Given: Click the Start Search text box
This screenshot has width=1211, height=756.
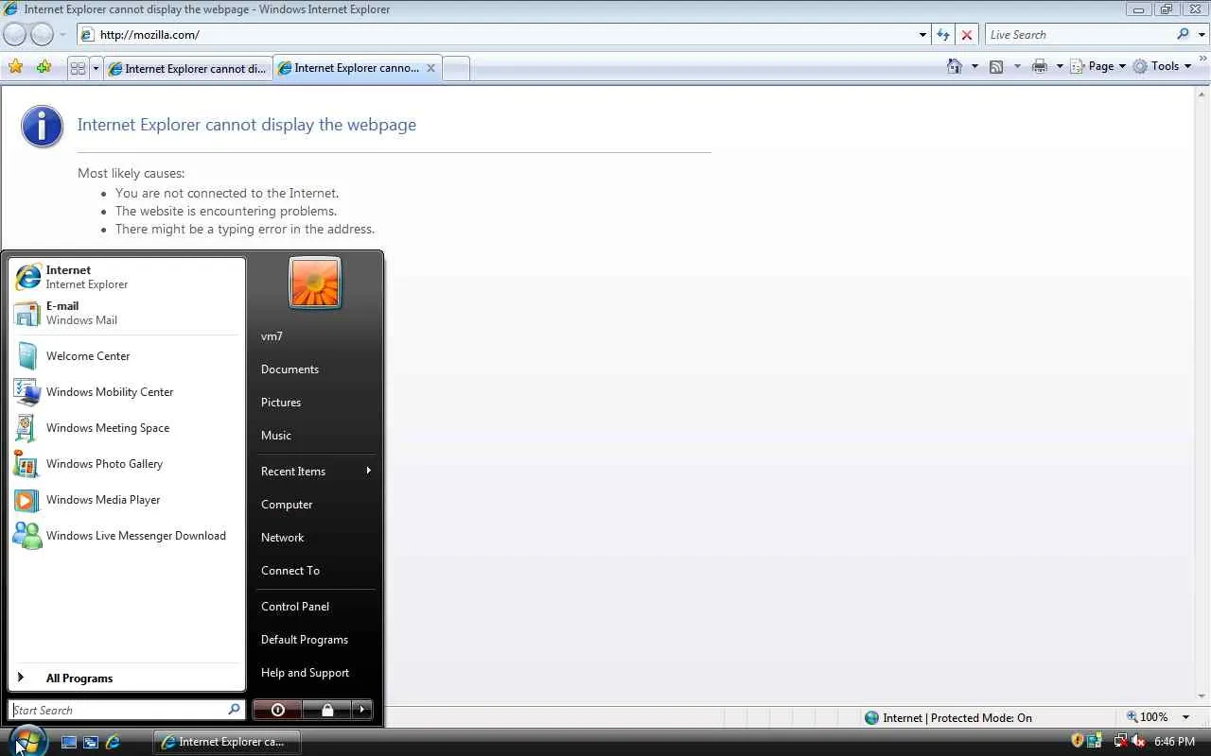Looking at the screenshot, I should (x=127, y=710).
